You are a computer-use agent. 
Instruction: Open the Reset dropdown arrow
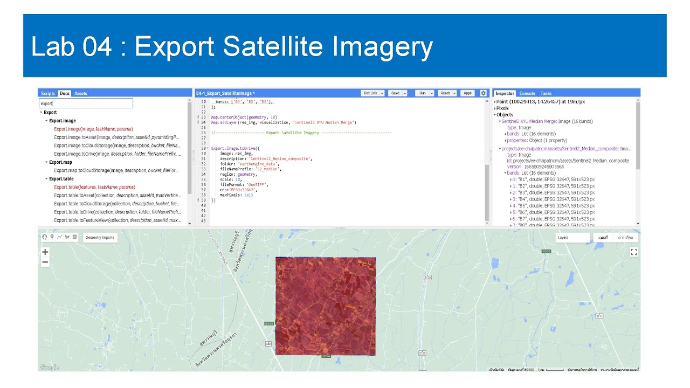click(455, 93)
